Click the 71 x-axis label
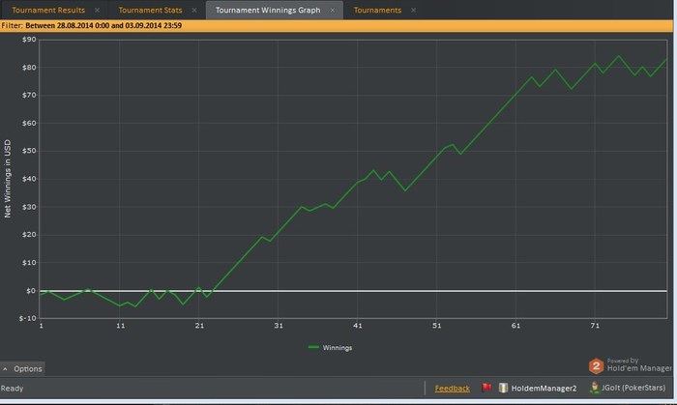The height and width of the screenshot is (405, 677). click(595, 326)
